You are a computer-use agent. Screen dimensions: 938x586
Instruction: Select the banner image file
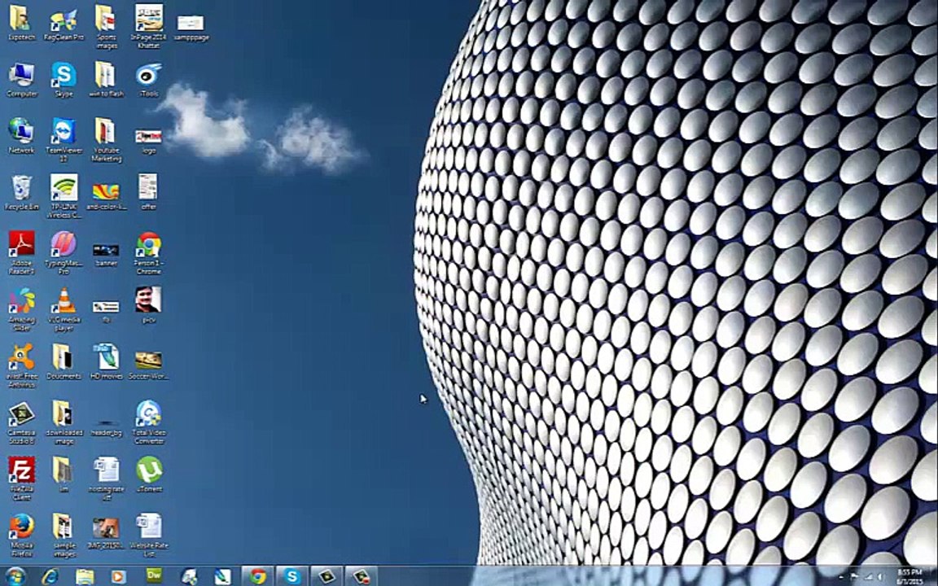click(106, 254)
